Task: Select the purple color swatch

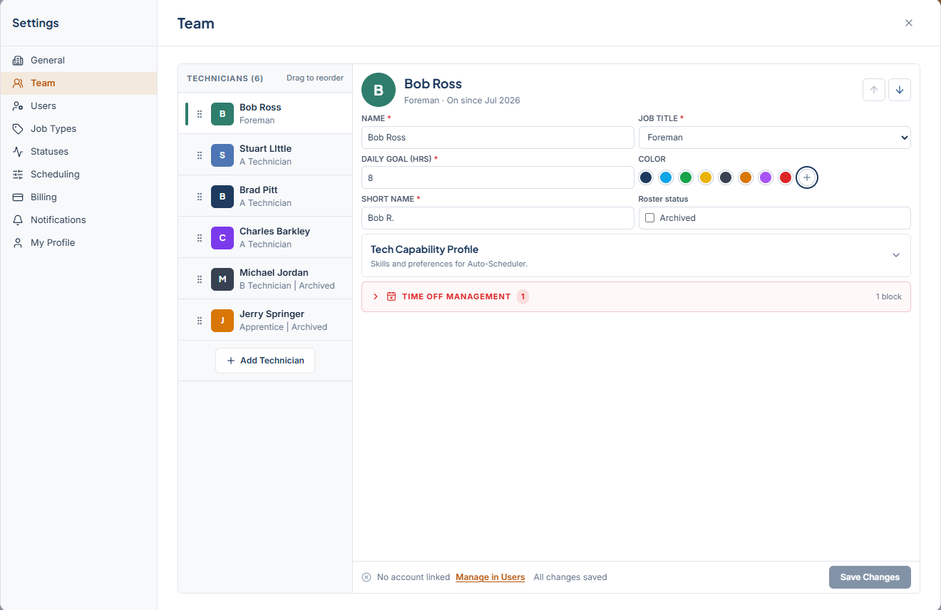Action: [766, 177]
